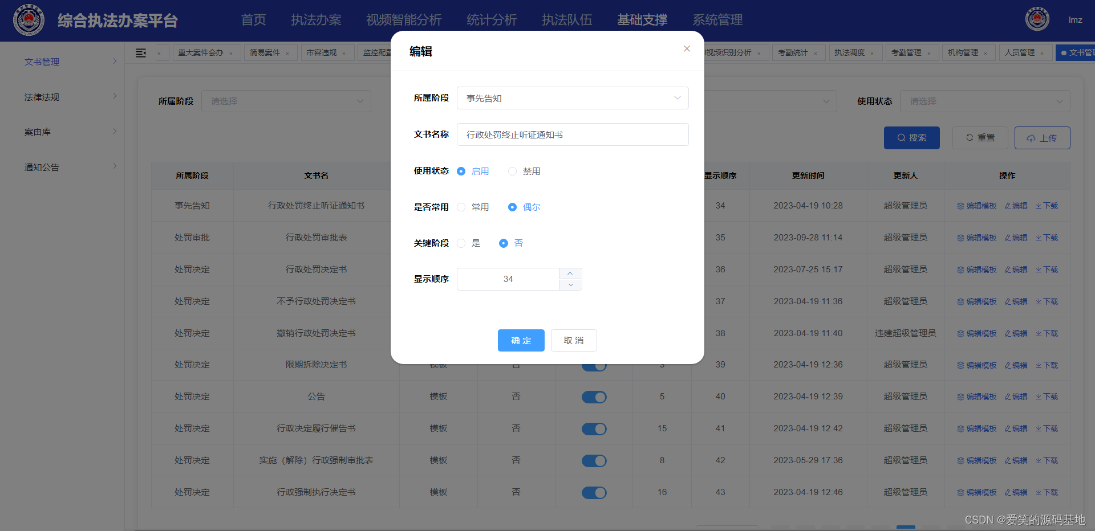Toggle the switch in the 行政强制执行决定书 row
The width and height of the screenshot is (1095, 531).
tap(594, 493)
